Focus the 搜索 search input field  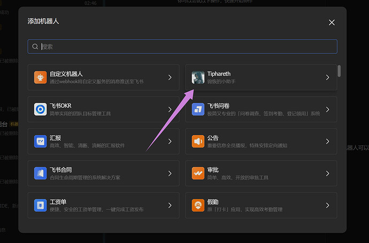[182, 46]
